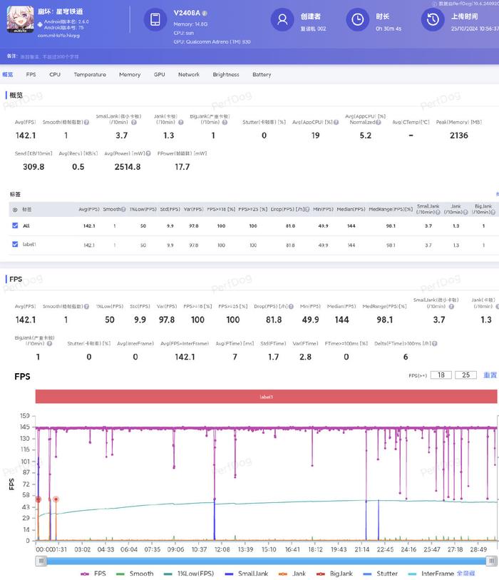
Task: Click the game app icon thumbnail
Action: coord(20,20)
